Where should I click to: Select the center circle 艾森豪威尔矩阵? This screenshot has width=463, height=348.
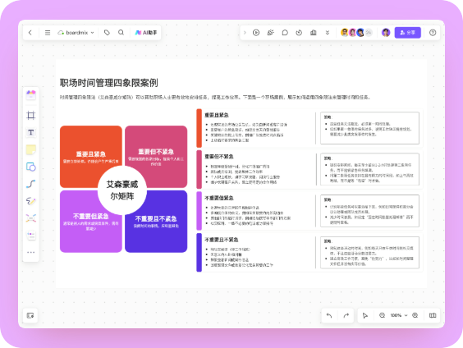point(122,190)
